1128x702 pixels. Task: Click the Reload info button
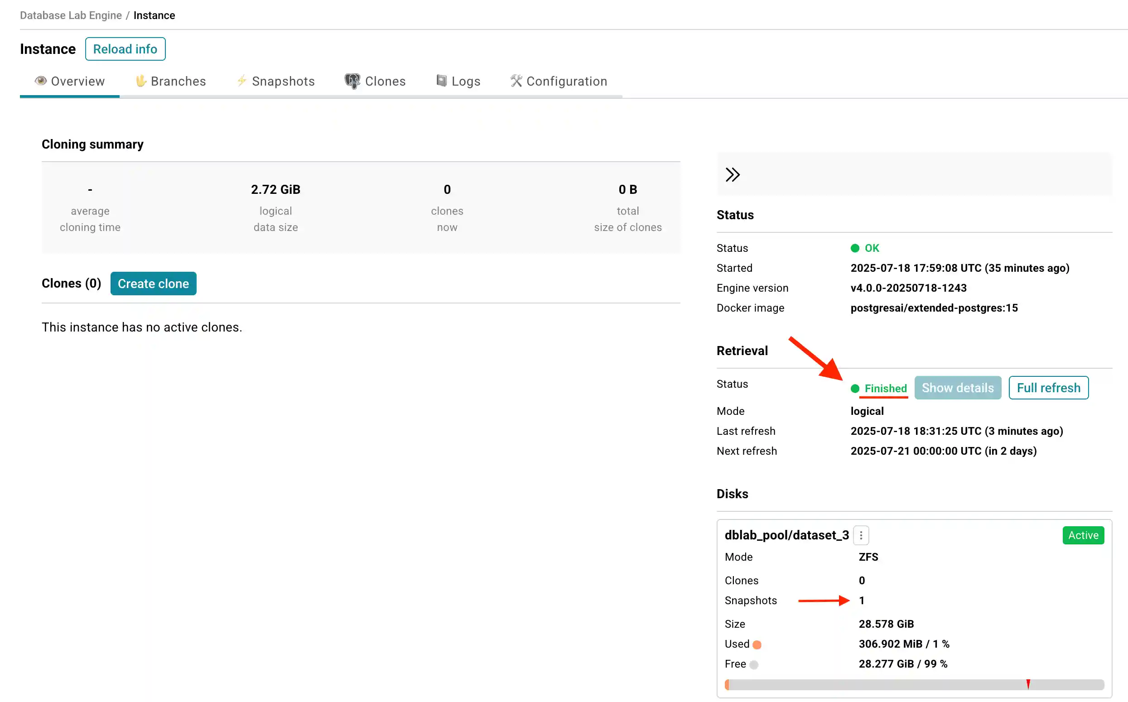tap(125, 49)
